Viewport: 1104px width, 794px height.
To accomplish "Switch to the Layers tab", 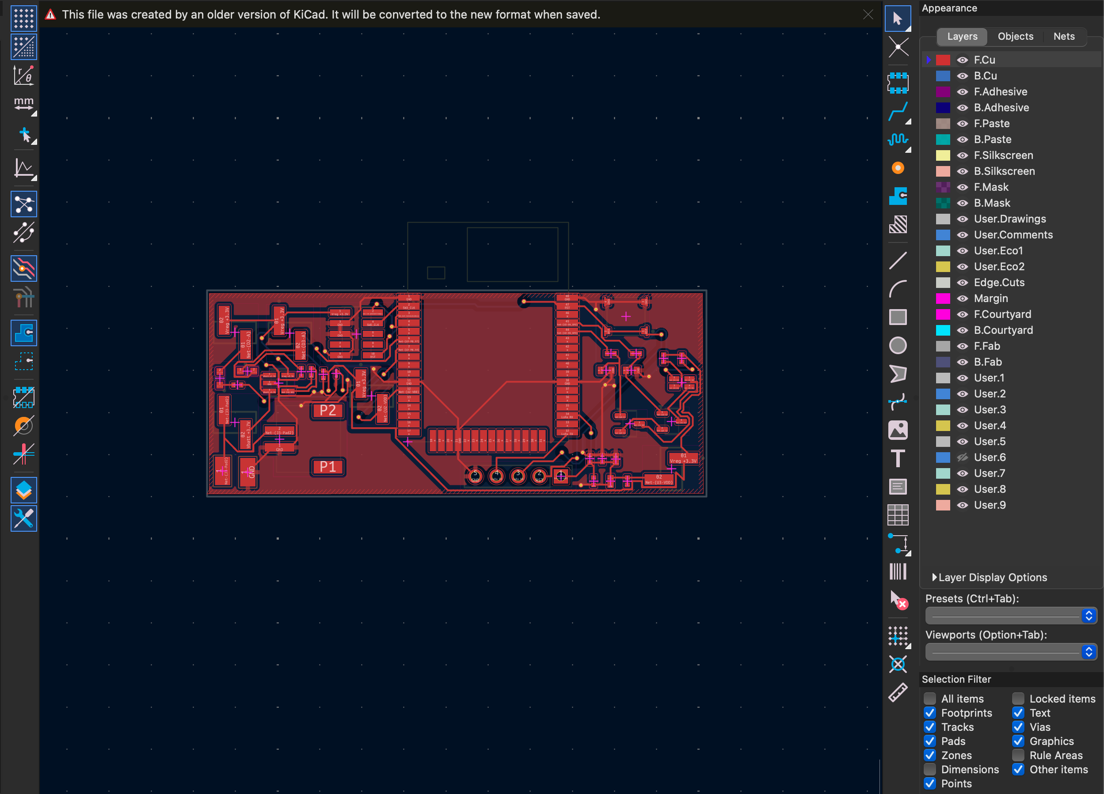I will [x=962, y=37].
